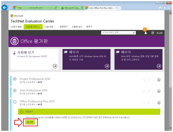This screenshot has width=173, height=132.
Task: Open a new blank browser tab
Action: [x=120, y=8]
